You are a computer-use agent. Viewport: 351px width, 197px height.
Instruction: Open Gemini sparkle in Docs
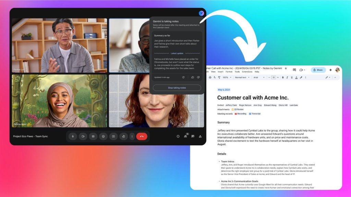point(330,70)
